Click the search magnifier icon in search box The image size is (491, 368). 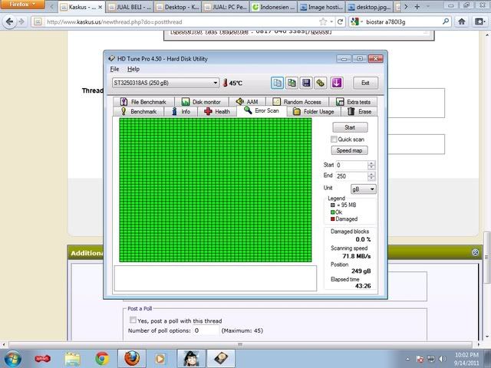[x=445, y=21]
